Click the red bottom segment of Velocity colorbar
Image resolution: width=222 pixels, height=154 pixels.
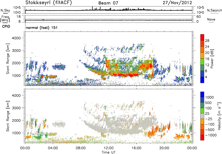pyautogui.click(x=202, y=138)
